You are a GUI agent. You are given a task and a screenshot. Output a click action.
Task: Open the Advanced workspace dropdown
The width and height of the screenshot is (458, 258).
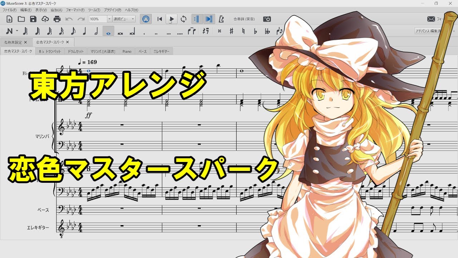(x=429, y=31)
